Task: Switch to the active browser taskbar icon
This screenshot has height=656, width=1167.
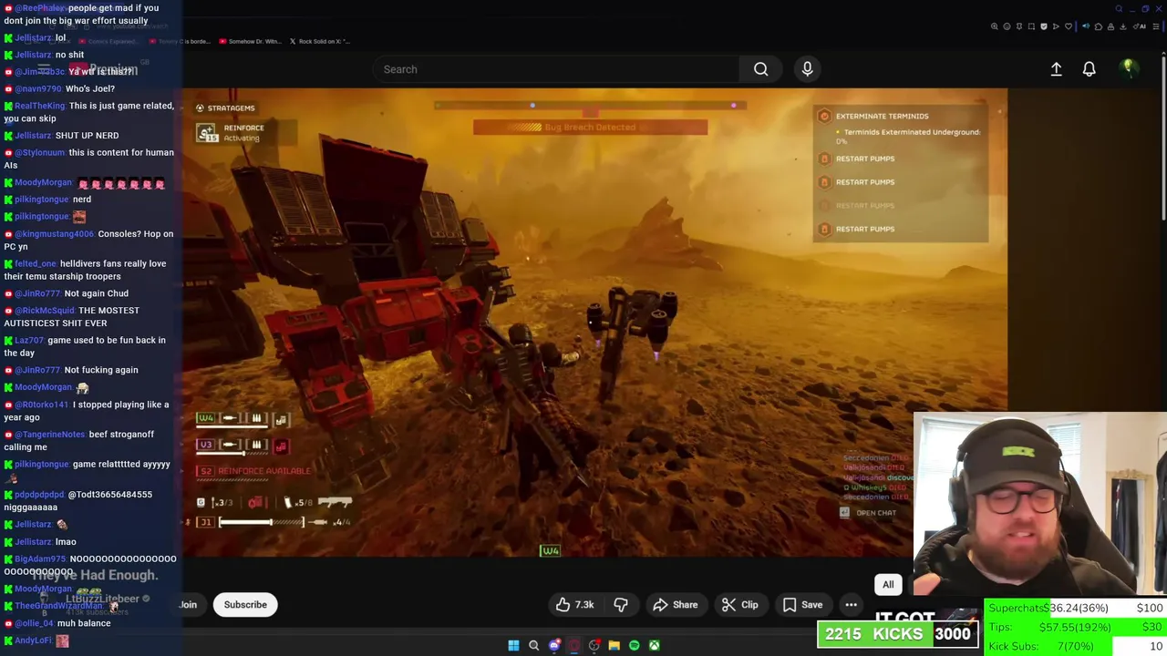Action: tap(573, 646)
